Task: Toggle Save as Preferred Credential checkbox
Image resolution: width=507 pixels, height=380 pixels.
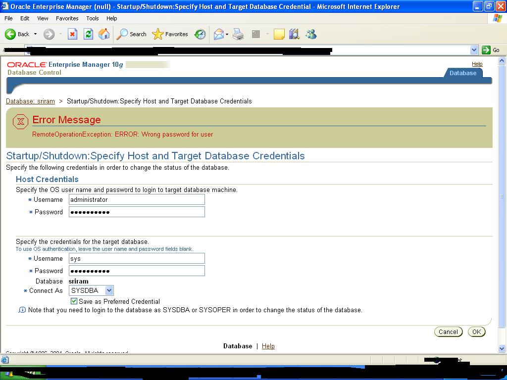Action: pos(74,301)
